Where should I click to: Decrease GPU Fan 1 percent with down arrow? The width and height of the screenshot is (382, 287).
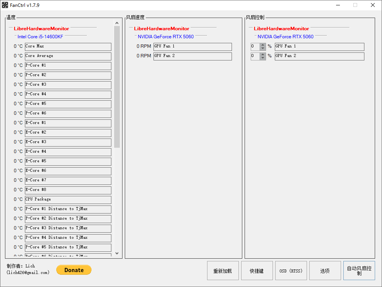pos(263,49)
